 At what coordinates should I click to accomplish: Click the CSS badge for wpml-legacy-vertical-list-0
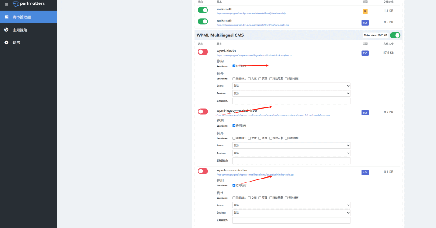point(365,113)
